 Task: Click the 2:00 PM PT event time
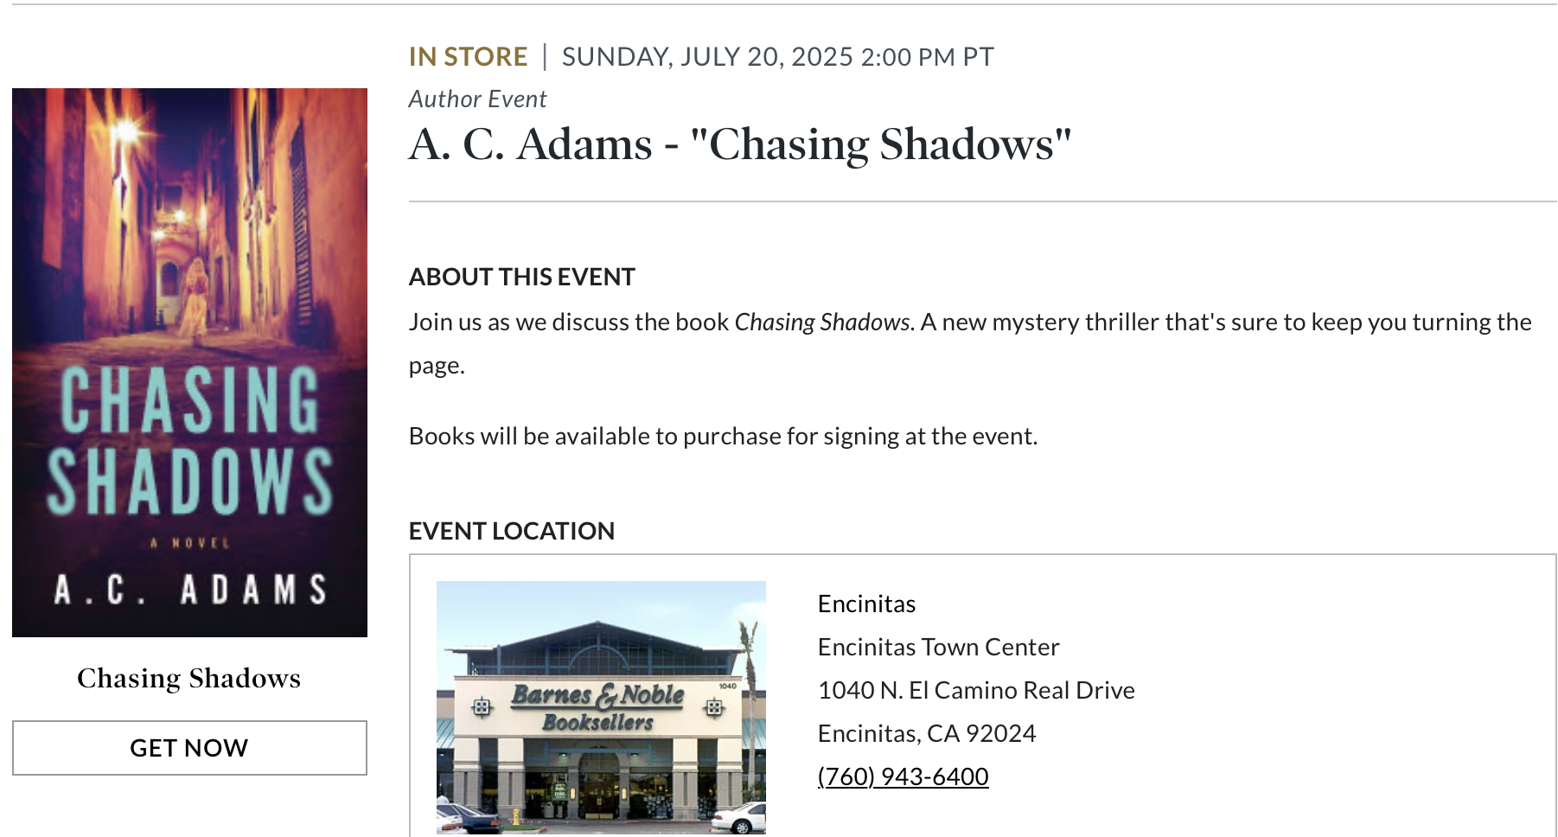click(928, 57)
